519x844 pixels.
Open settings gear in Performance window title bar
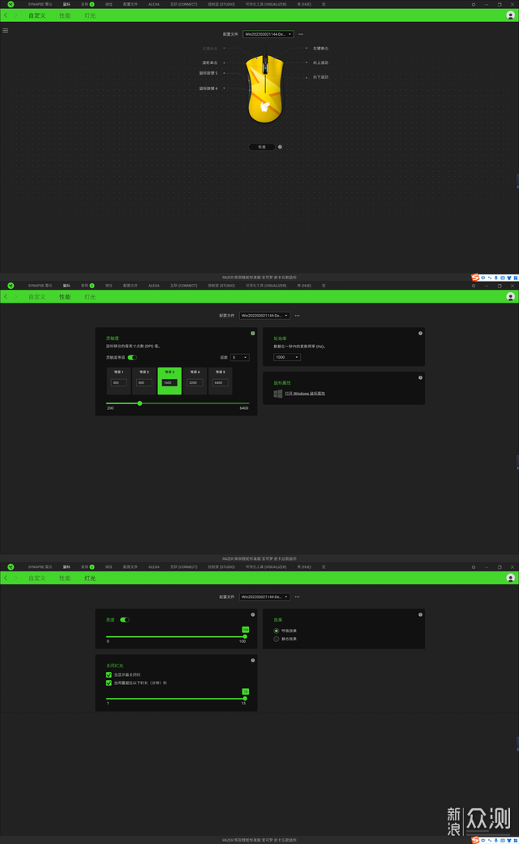pos(474,286)
